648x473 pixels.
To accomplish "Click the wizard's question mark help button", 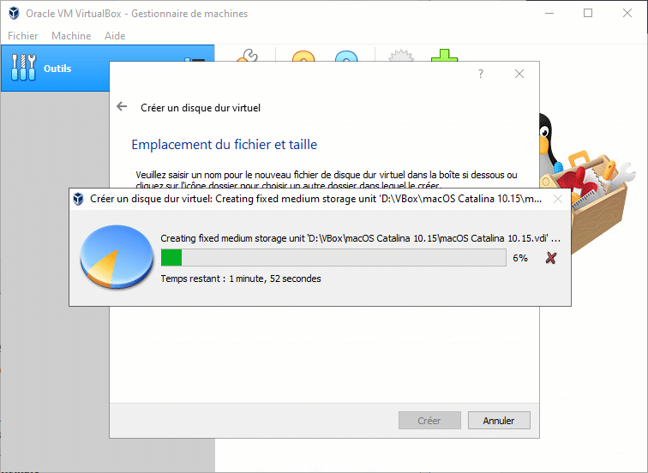I will point(480,75).
